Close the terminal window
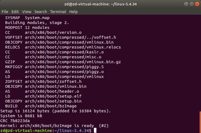201x133 pixels. [197, 4]
